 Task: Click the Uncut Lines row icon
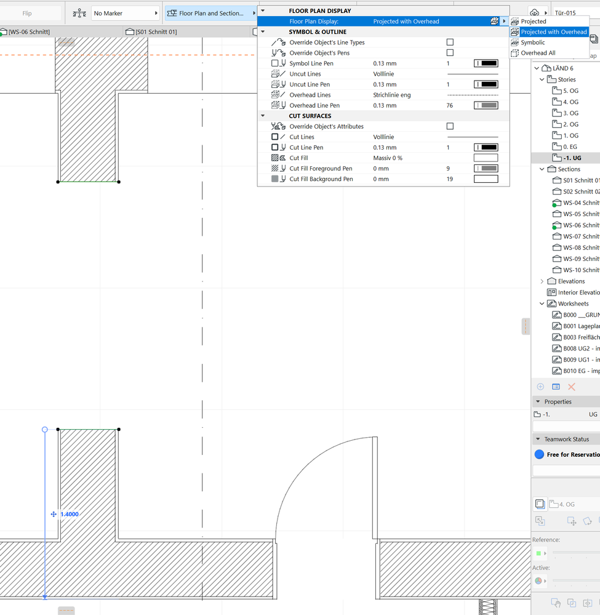278,74
